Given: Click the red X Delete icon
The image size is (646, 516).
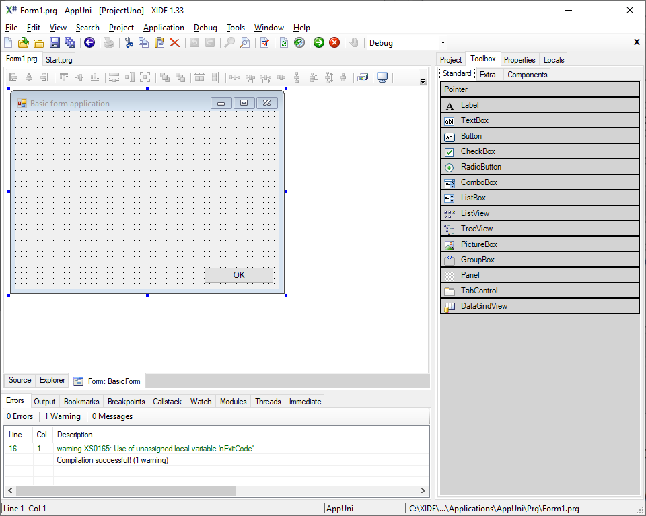Looking at the screenshot, I should tap(175, 42).
